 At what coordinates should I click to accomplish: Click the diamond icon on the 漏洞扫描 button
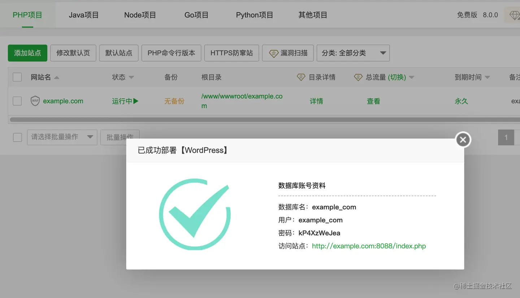coord(274,53)
